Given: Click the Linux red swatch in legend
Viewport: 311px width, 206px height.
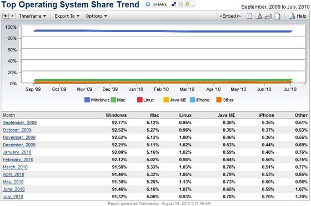Looking at the screenshot, I should coord(139,100).
